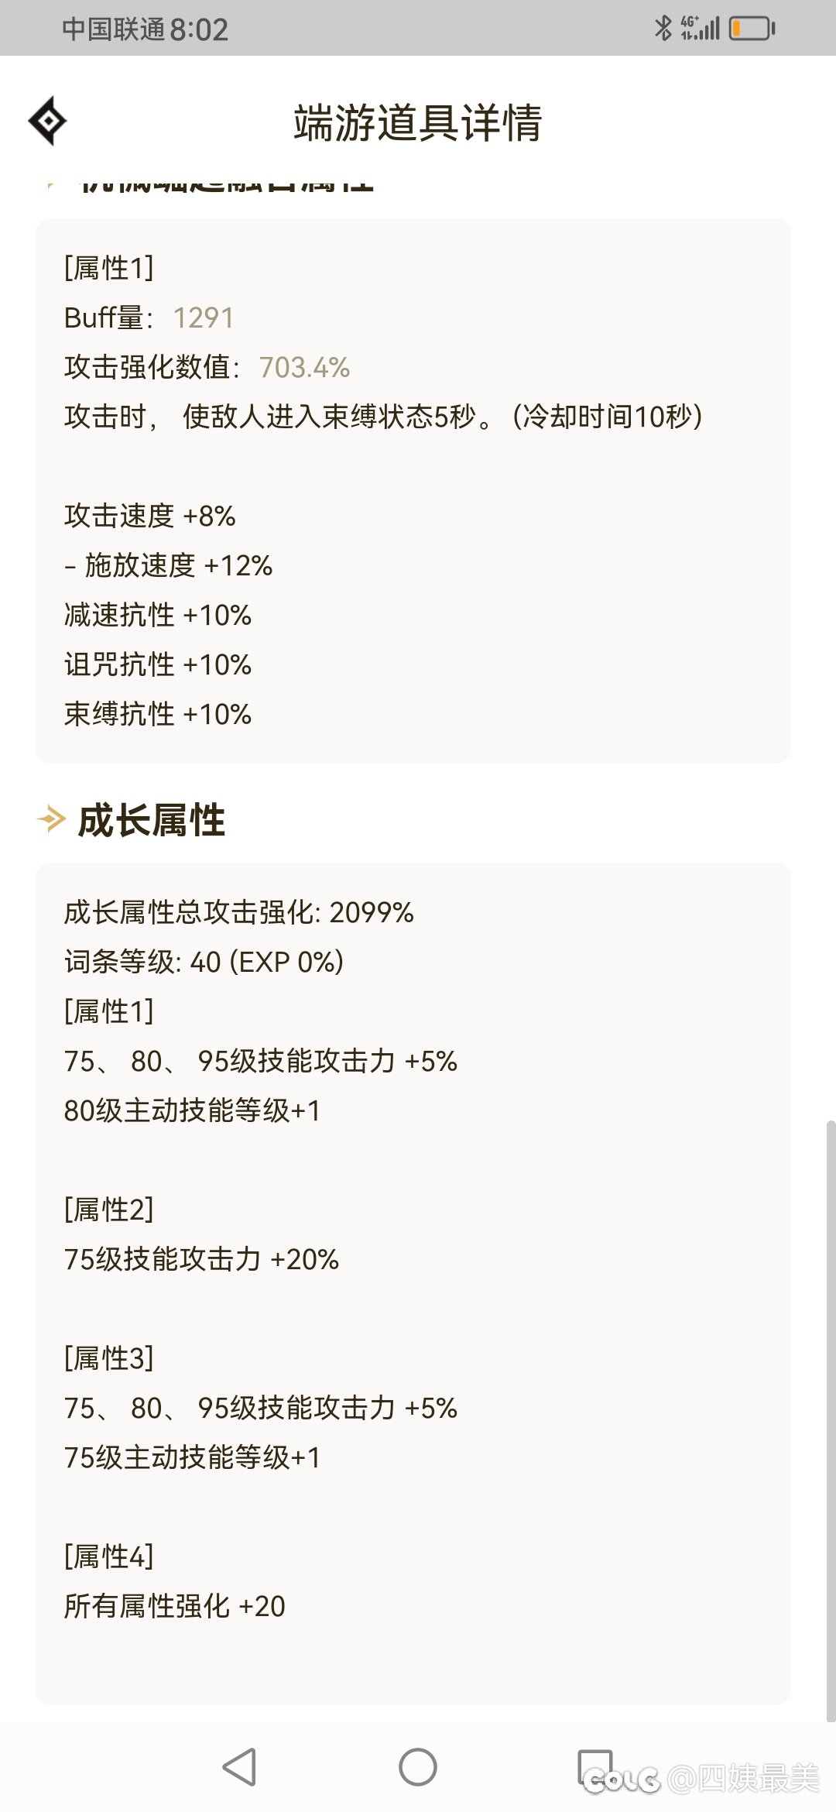Tap the status bar clock 8:02
836x1812 pixels.
(x=199, y=29)
